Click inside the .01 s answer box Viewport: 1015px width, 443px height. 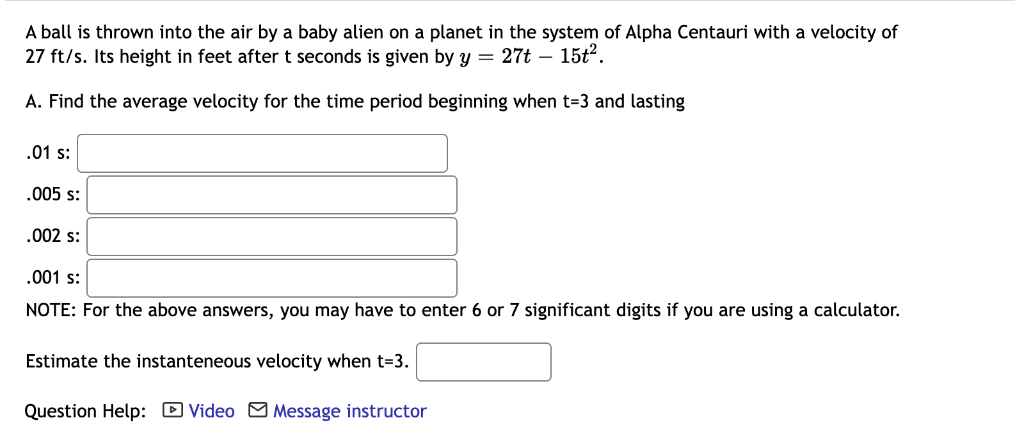[261, 152]
